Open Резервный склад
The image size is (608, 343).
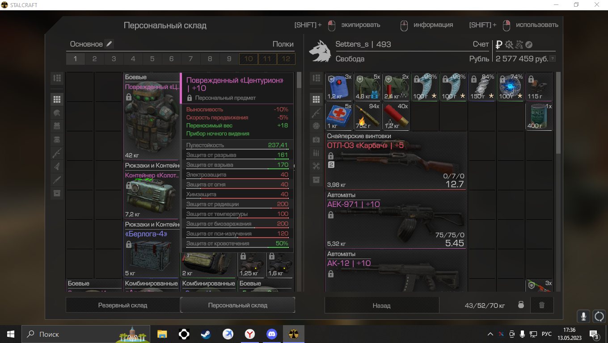click(x=123, y=305)
